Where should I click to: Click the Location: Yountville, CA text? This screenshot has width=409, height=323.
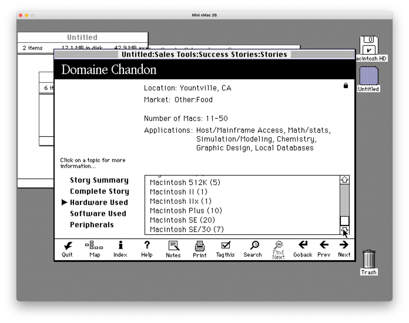pos(188,88)
